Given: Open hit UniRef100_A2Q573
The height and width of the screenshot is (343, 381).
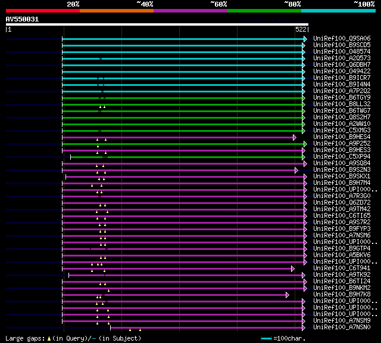Looking at the screenshot, I should click(342, 58).
